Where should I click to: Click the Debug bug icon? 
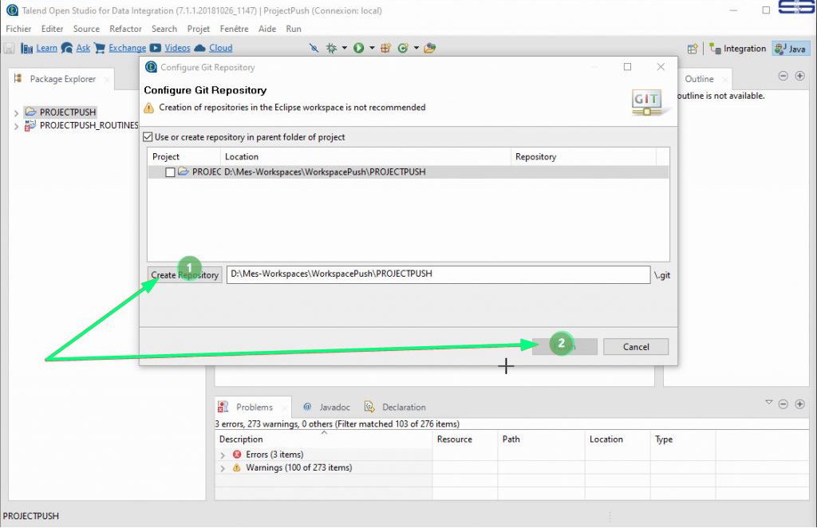click(x=331, y=48)
